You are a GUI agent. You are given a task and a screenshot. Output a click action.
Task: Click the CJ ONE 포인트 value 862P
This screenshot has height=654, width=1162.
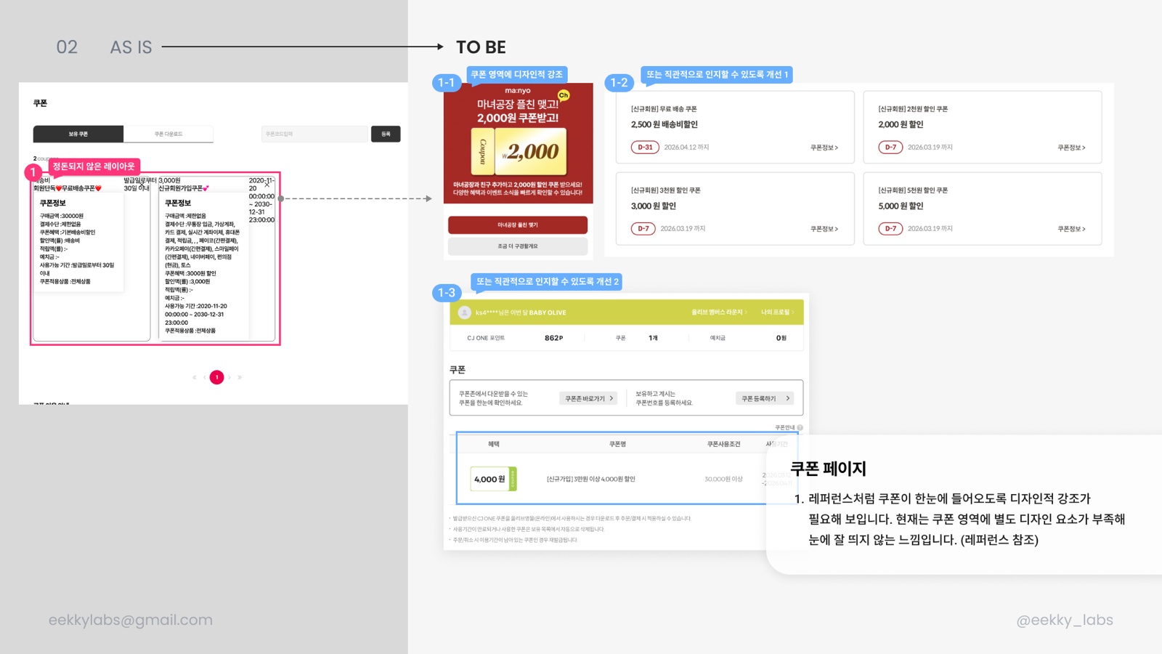click(x=554, y=338)
